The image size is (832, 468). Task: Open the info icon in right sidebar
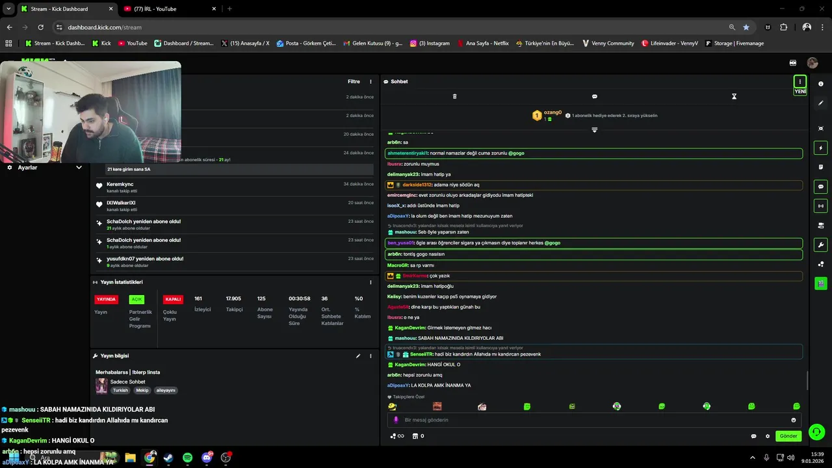(821, 84)
